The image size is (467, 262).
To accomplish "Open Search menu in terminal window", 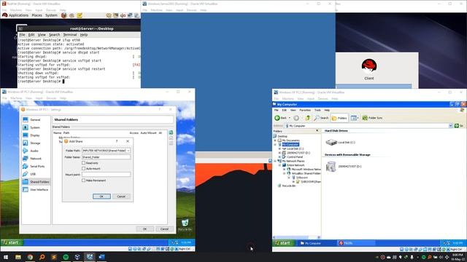I will coord(54,35).
